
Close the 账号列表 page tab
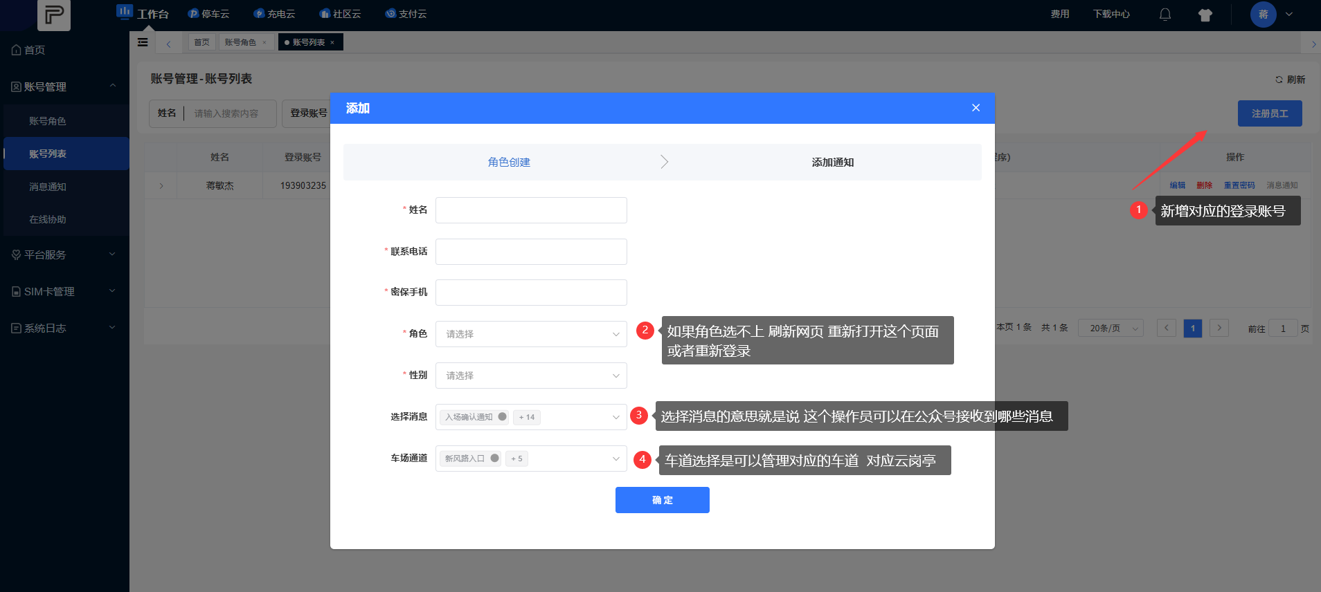[x=332, y=42]
